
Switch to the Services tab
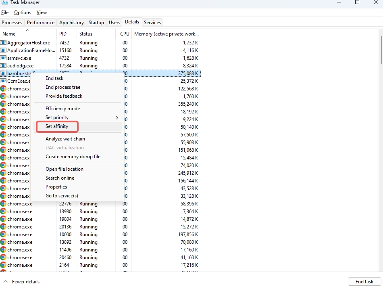pyautogui.click(x=152, y=23)
